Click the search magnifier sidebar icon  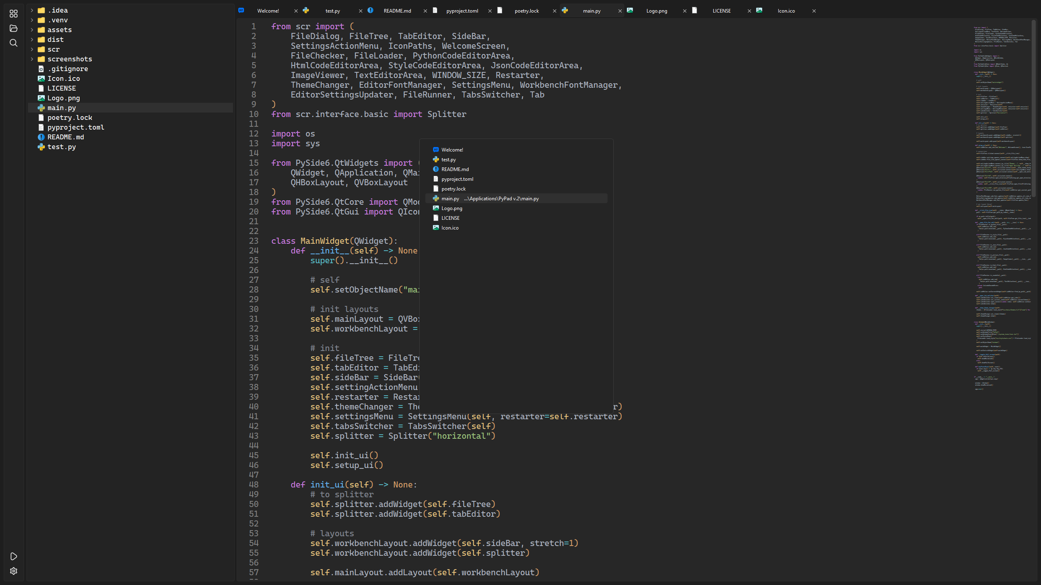tap(13, 43)
